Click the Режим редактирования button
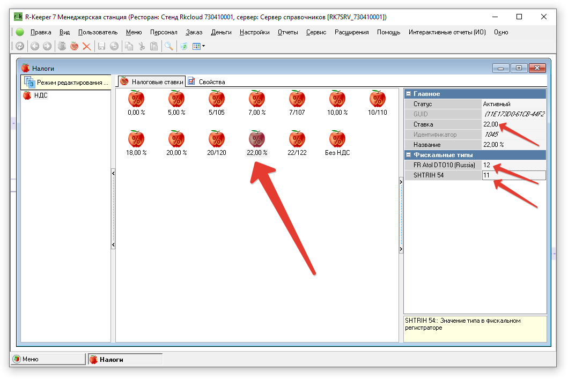The image size is (568, 379). (65, 83)
